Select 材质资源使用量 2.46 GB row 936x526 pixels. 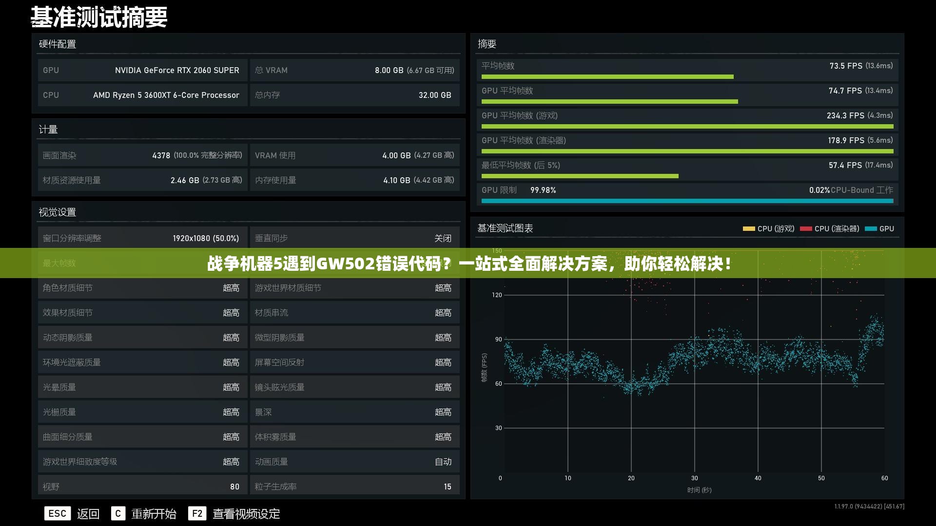(143, 180)
